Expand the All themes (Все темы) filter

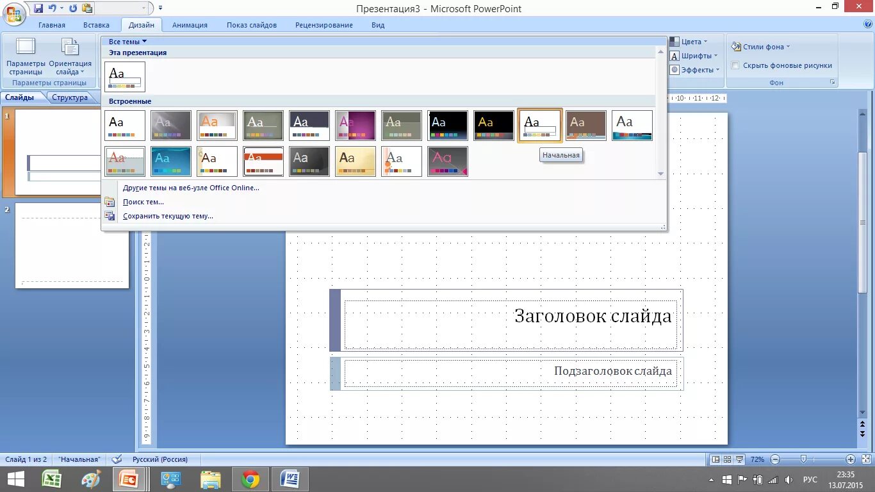[127, 42]
